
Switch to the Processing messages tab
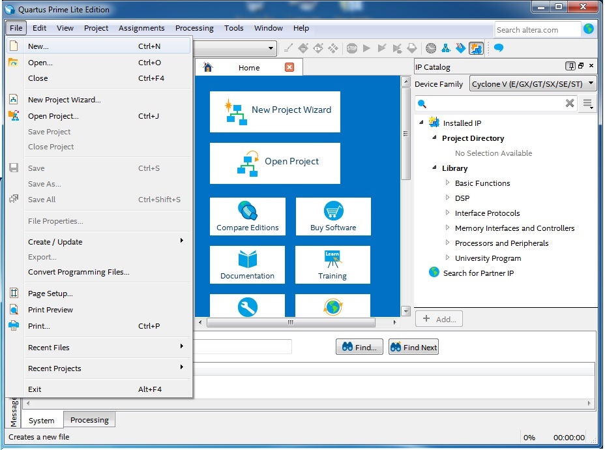[89, 420]
